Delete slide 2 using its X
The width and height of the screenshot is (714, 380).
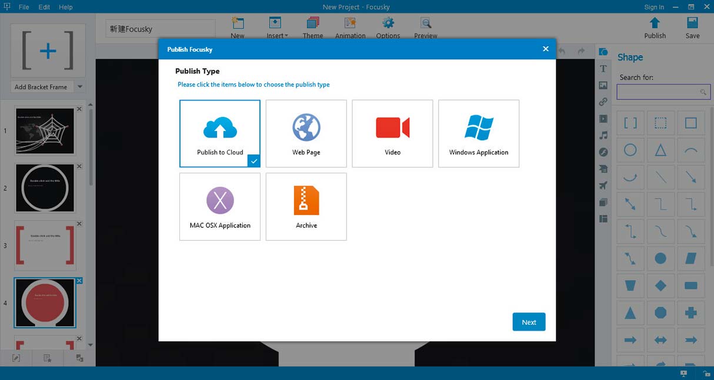[79, 166]
